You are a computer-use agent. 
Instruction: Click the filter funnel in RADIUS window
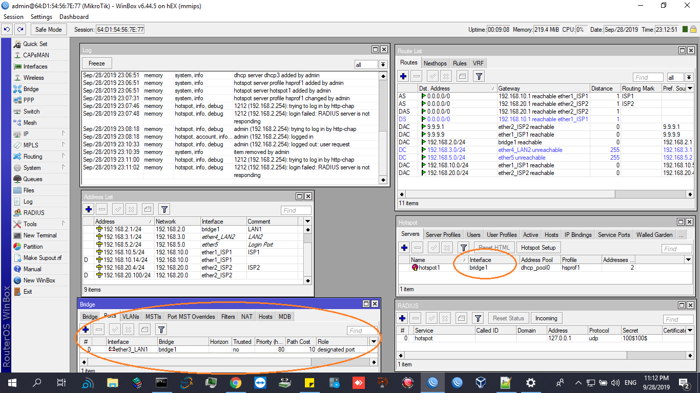click(478, 318)
